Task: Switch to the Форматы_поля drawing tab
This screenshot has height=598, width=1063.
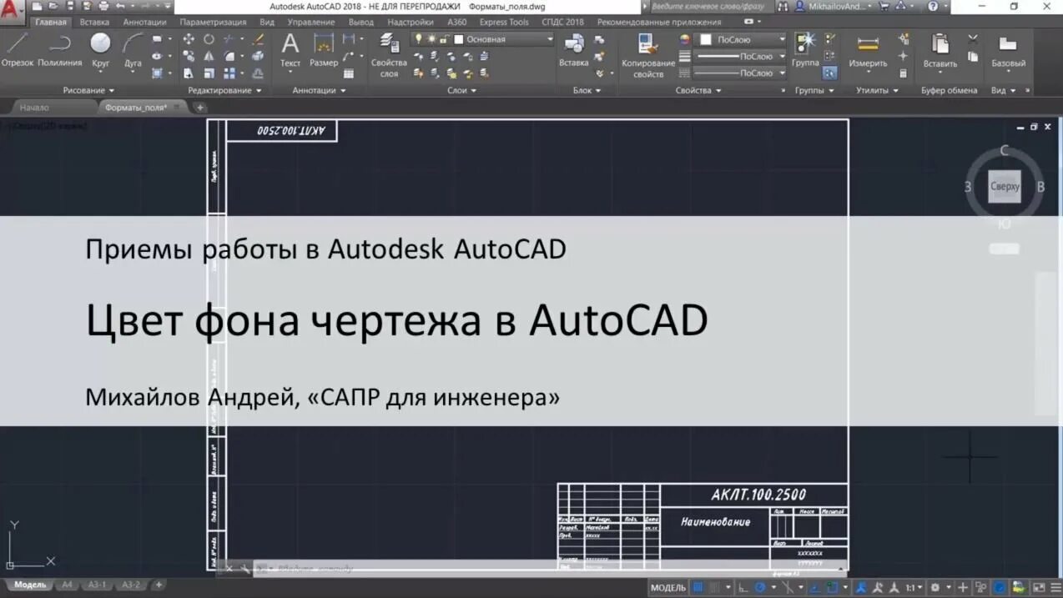Action: click(143, 108)
